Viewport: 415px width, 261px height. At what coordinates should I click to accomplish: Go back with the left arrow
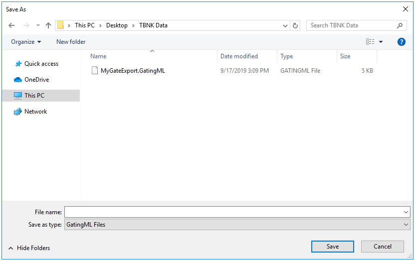point(11,25)
